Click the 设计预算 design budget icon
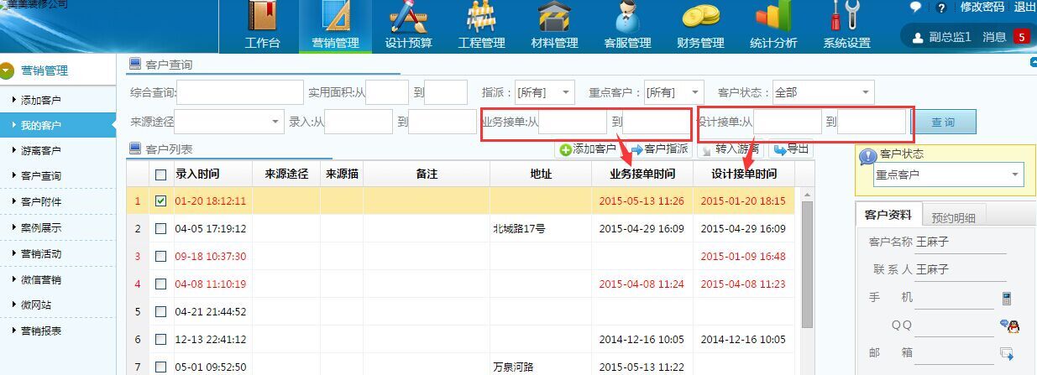The width and height of the screenshot is (1037, 375). pyautogui.click(x=408, y=18)
